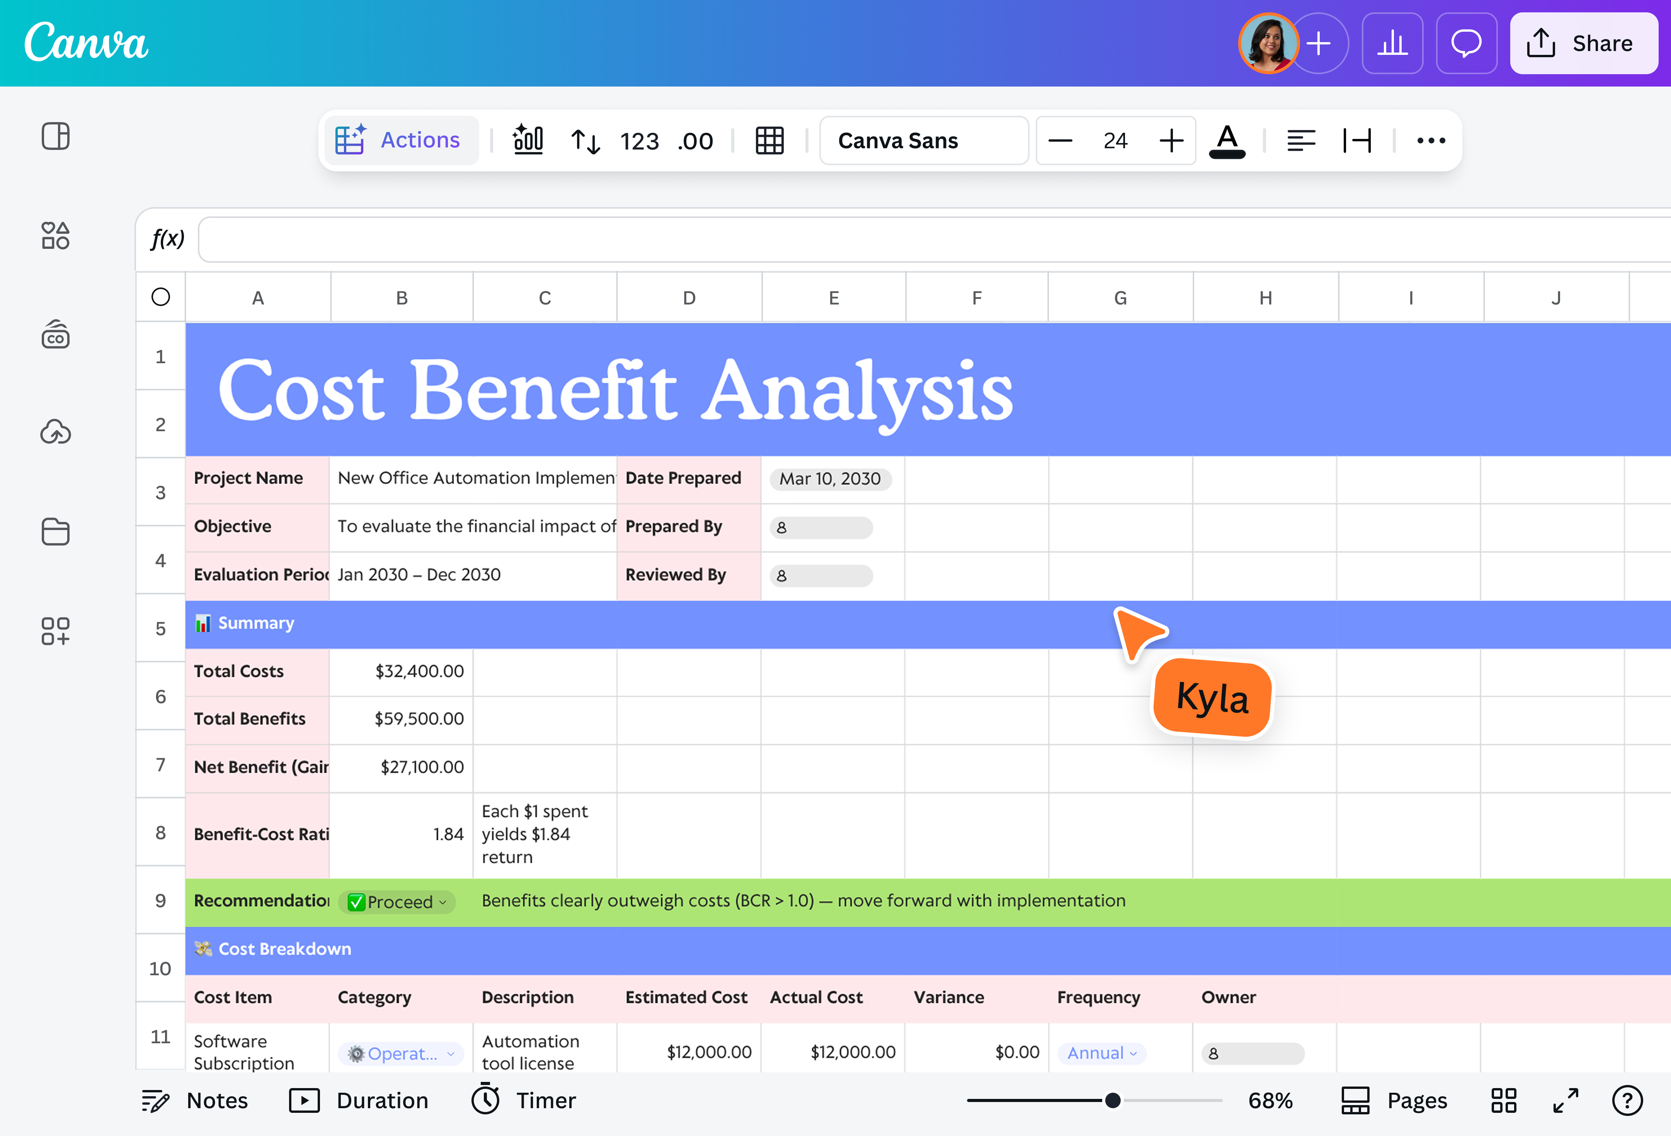Open the Projects folder sidebar icon
Screen dimensions: 1671x1136
pos(55,531)
